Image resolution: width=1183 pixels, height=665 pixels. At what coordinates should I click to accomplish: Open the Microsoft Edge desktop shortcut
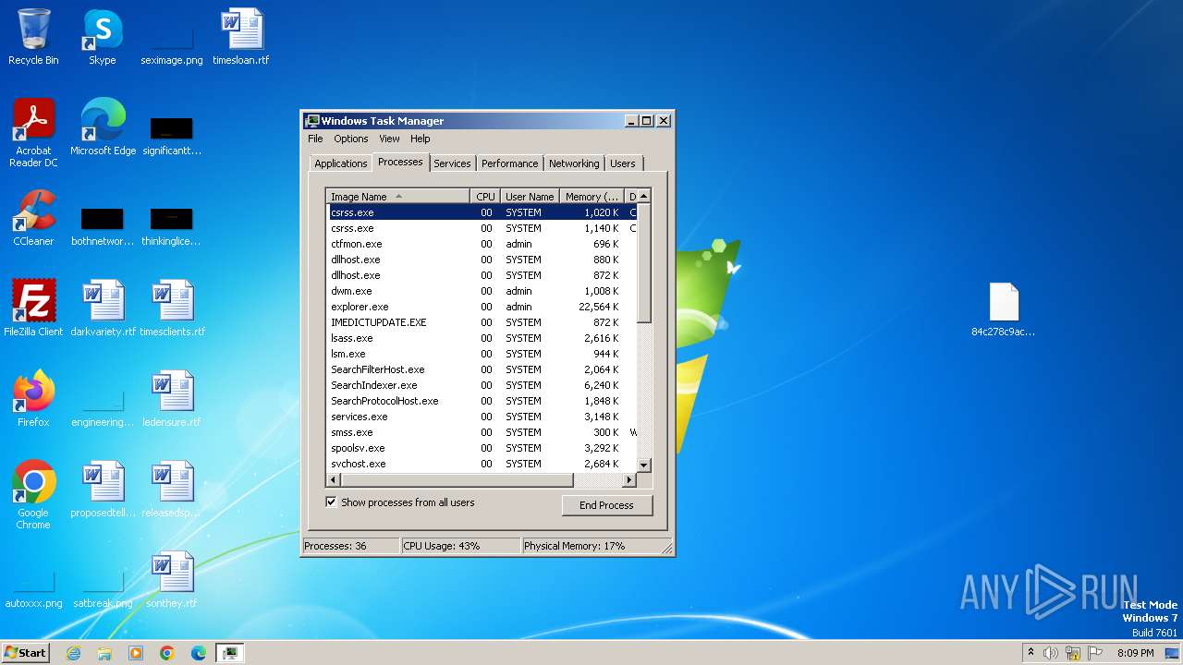(x=103, y=127)
